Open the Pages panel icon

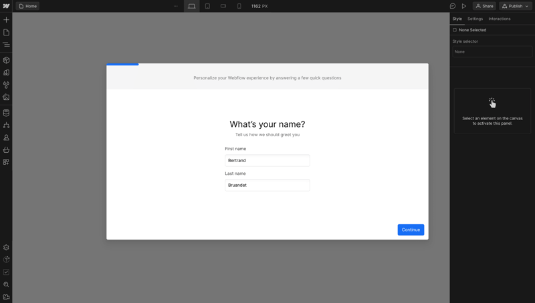(x=6, y=32)
